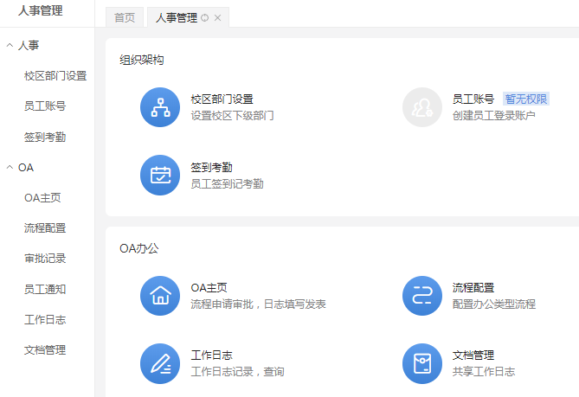Click the refresh icon on 人事管理 tab
579x397 pixels.
205,18
